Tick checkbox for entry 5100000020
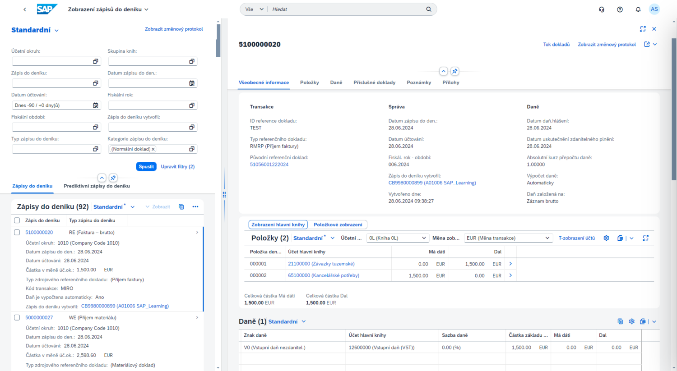This screenshot has width=677, height=371. pyautogui.click(x=17, y=233)
